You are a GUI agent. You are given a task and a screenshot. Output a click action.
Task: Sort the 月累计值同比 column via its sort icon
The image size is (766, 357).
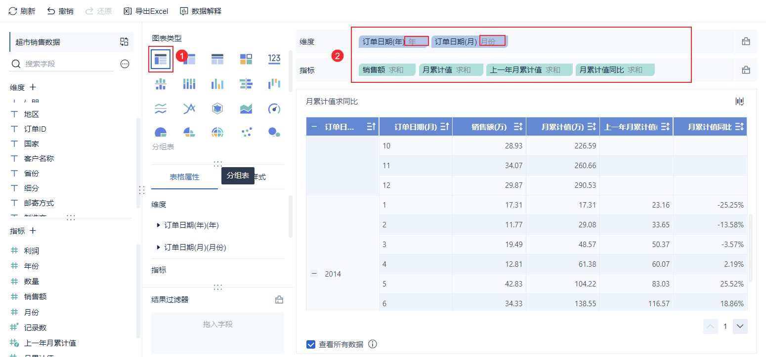(x=739, y=127)
